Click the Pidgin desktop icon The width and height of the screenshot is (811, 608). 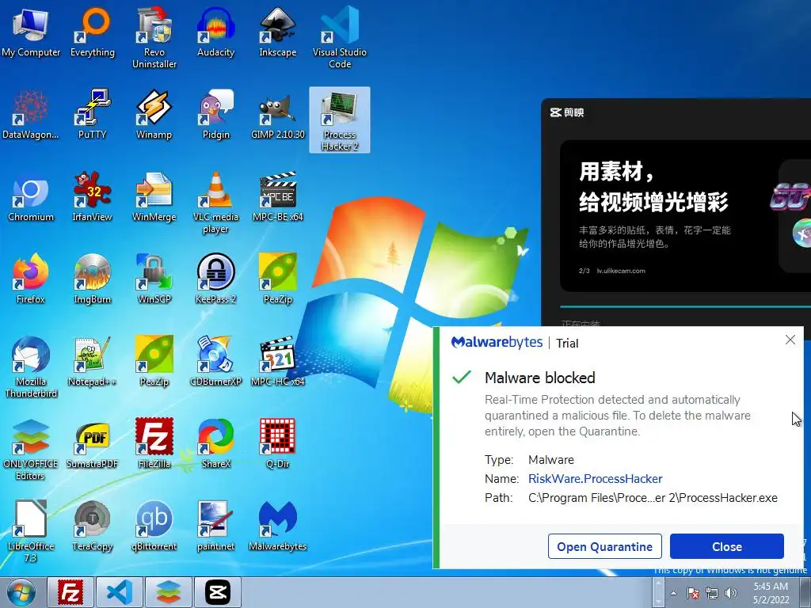tap(215, 114)
